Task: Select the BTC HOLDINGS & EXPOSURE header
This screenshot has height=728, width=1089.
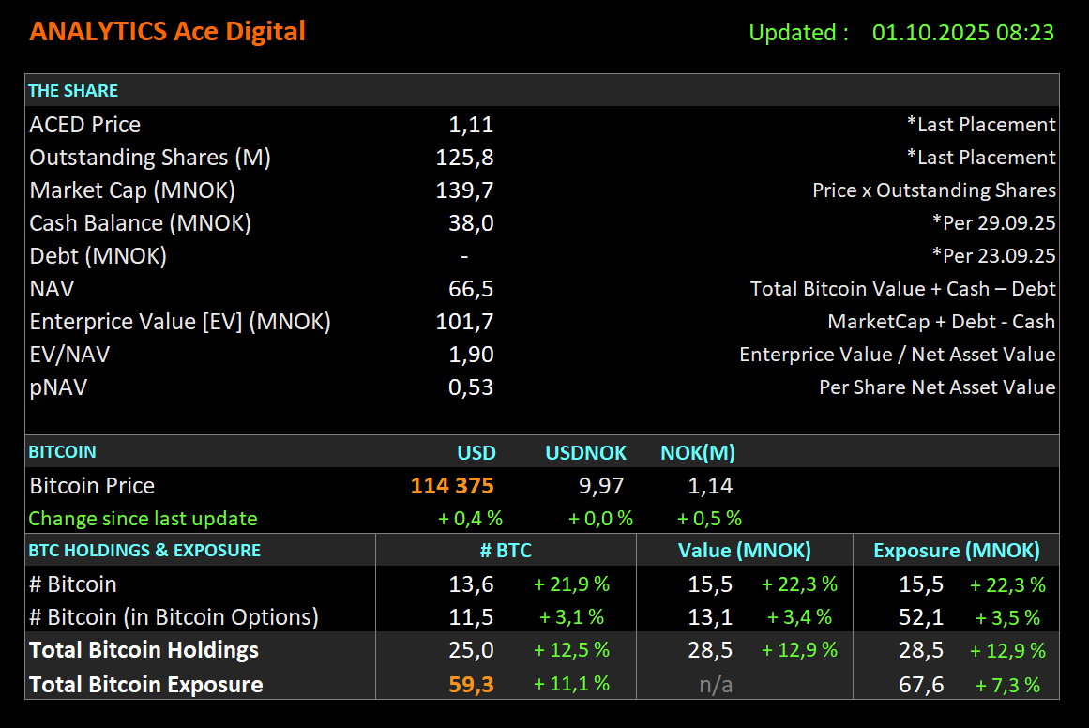Action: tap(144, 550)
